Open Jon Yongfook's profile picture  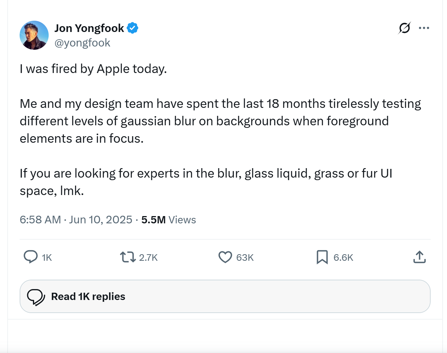[x=34, y=35]
